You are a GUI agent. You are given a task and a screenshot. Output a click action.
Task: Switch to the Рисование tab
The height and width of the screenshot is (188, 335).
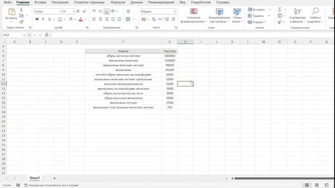60,2
